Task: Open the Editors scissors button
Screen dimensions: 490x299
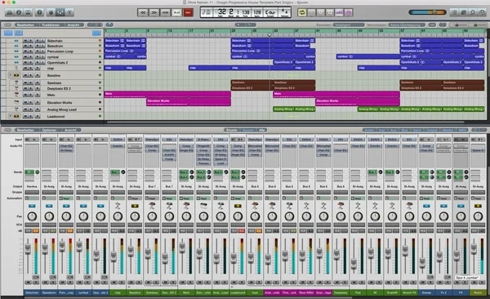Action: 69,12
